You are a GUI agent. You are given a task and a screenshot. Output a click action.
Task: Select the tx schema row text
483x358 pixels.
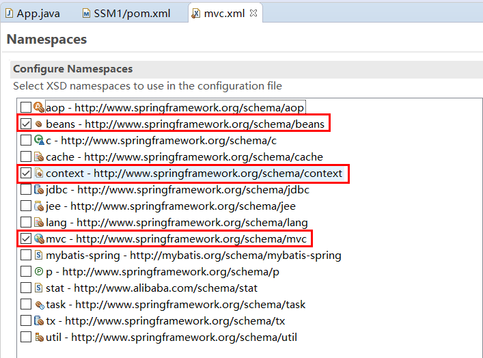165,321
